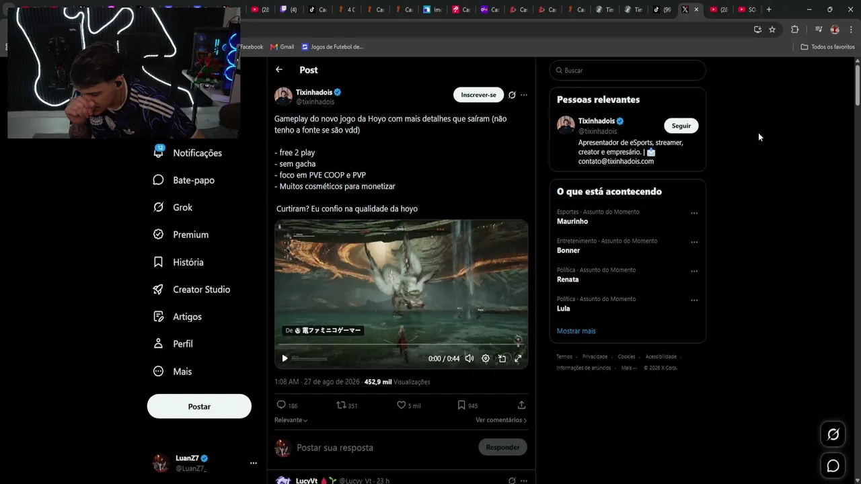Mute or unmute the video volume
Viewport: 861px width, 484px height.
click(470, 358)
